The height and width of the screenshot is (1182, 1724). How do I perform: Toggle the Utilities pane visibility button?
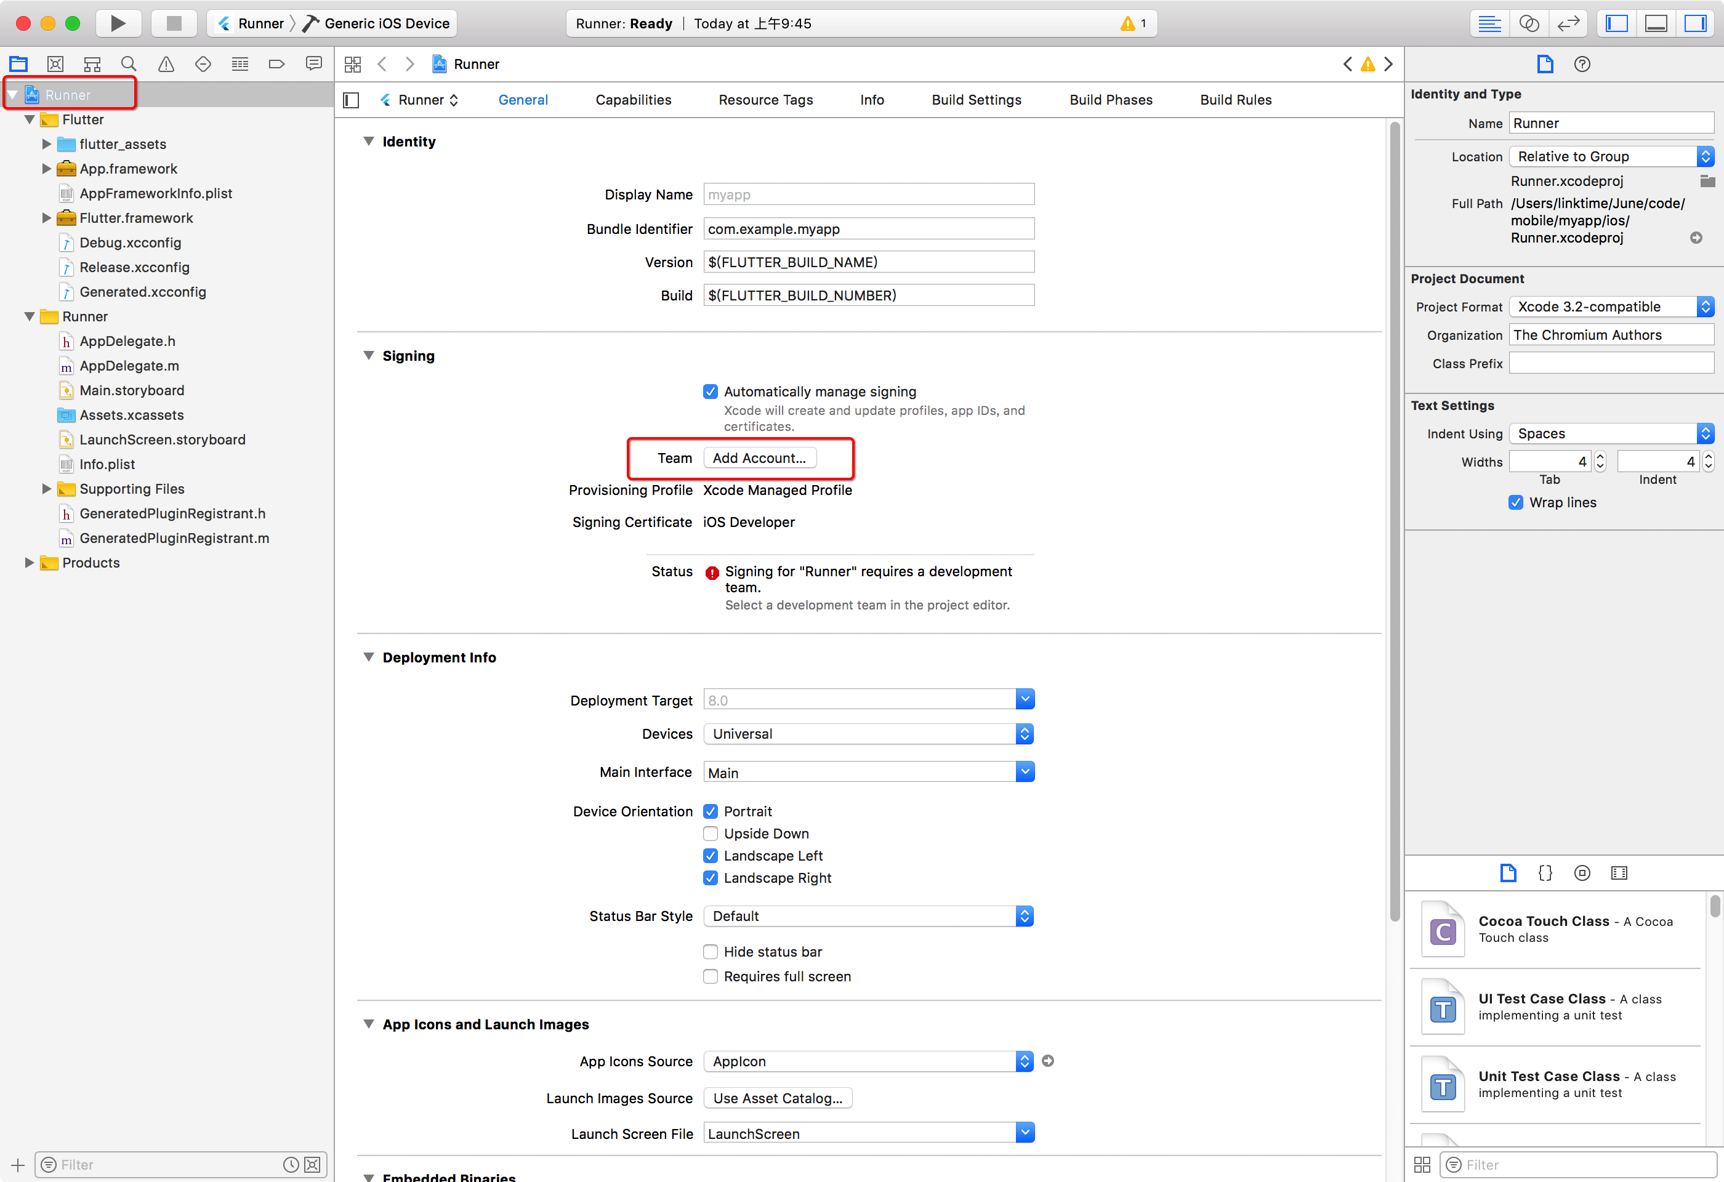(1695, 24)
